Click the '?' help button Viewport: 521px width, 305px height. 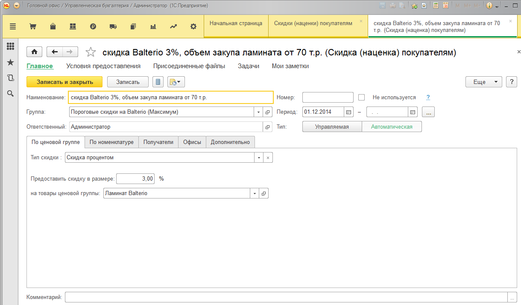pos(511,82)
